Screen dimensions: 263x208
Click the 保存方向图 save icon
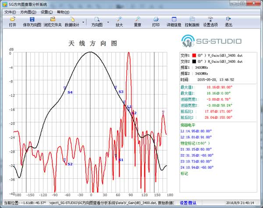pyautogui.click(x=32, y=19)
